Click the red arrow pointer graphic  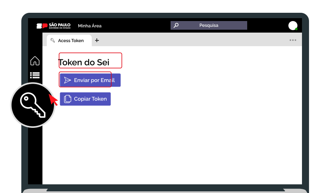coord(53,99)
